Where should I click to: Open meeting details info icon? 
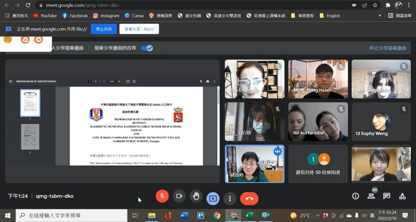[x=355, y=196]
